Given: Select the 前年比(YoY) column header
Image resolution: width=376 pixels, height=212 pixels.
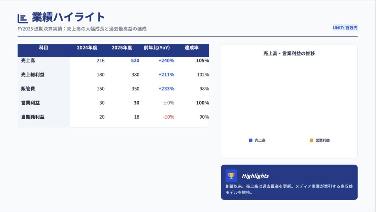Looking at the screenshot, I should (x=157, y=48).
